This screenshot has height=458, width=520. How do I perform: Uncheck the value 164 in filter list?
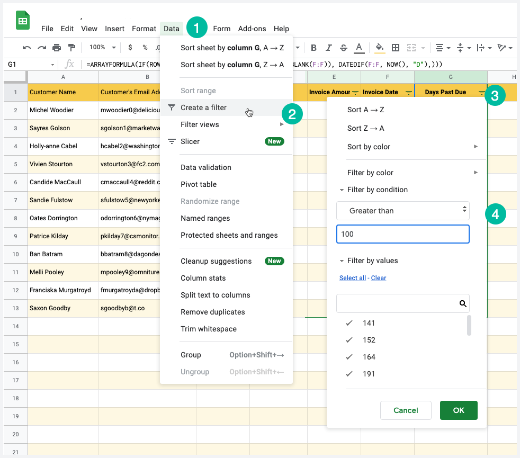(349, 357)
